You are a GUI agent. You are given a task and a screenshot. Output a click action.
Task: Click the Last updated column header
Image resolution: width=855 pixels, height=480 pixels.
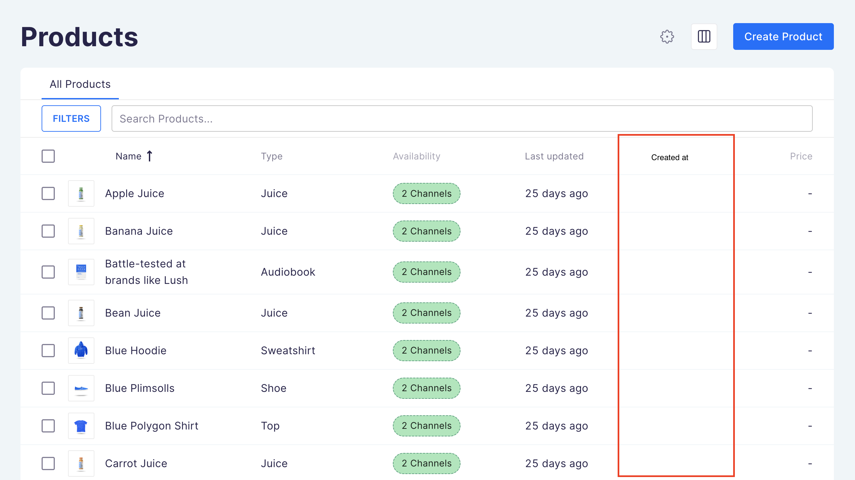(x=554, y=156)
